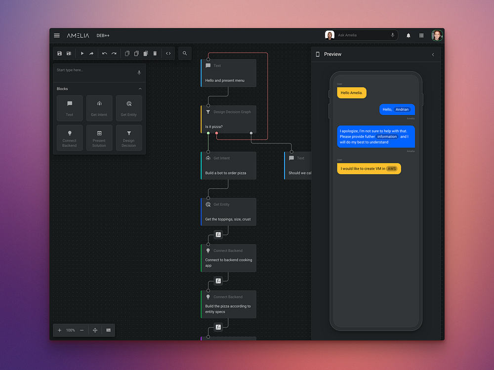The image size is (494, 370).
Task: Collapse the Blocks panel with its chevron
Action: click(x=140, y=89)
